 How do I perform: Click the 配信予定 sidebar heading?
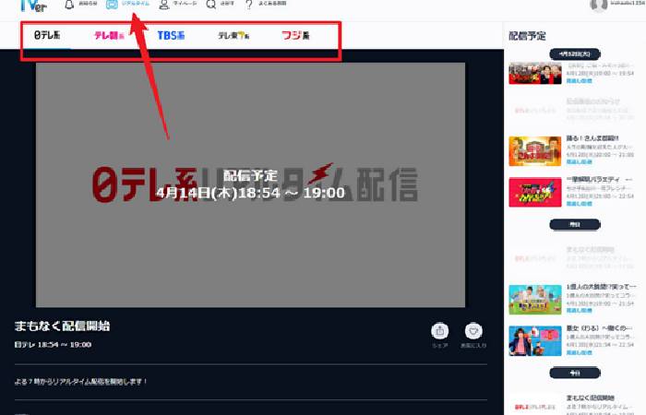click(527, 36)
